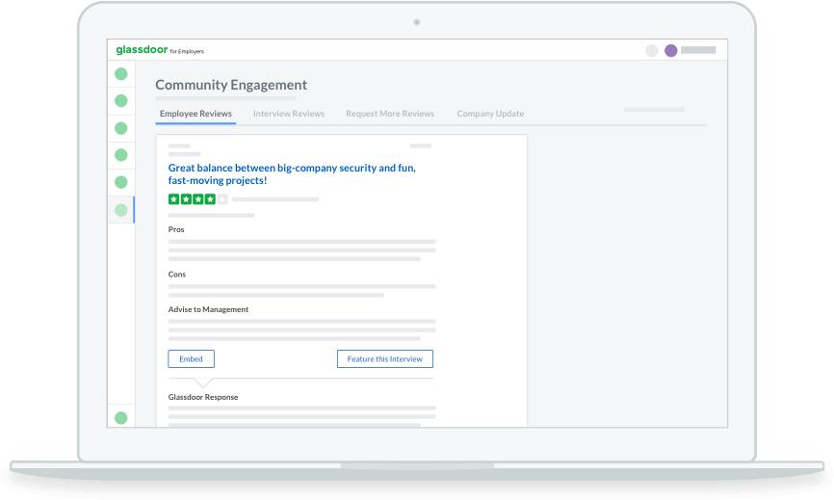Image resolution: width=834 pixels, height=500 pixels.
Task: Click the Glassdoor for Employers logo
Action: [x=160, y=50]
